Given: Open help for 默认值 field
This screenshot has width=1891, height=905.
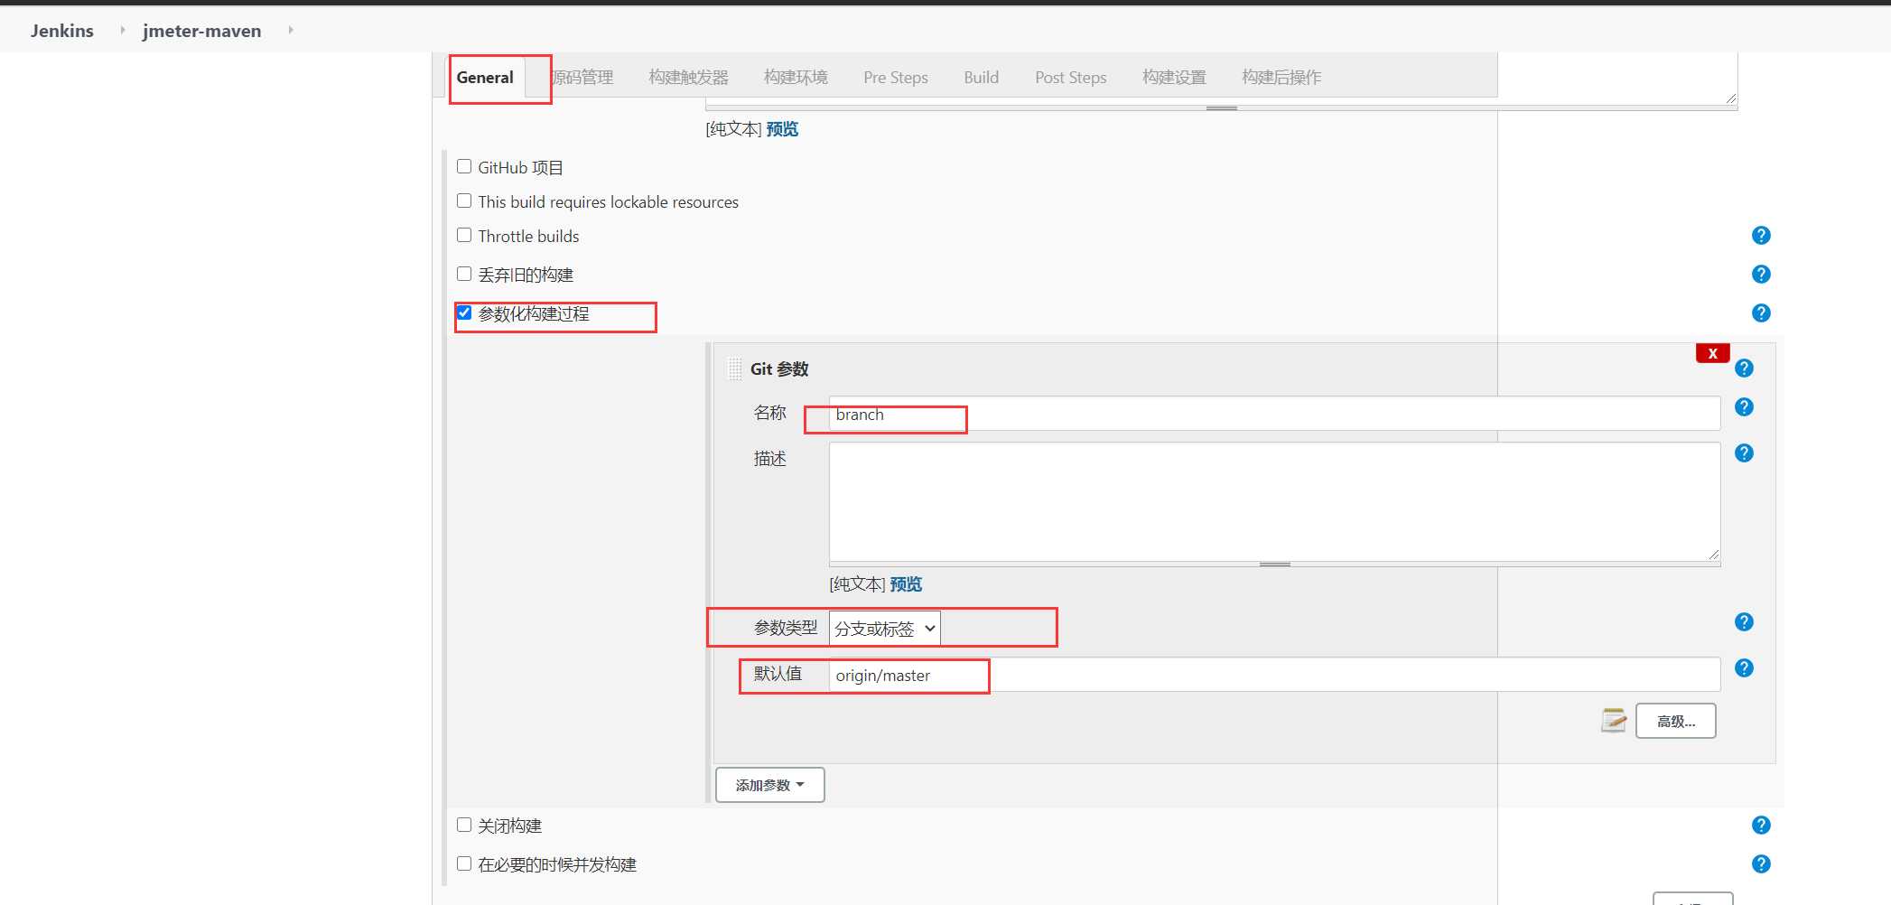Looking at the screenshot, I should tap(1744, 668).
